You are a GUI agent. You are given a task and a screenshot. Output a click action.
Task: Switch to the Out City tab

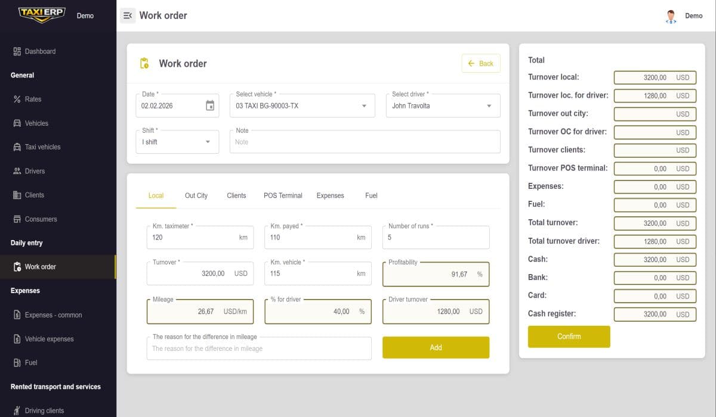point(196,195)
